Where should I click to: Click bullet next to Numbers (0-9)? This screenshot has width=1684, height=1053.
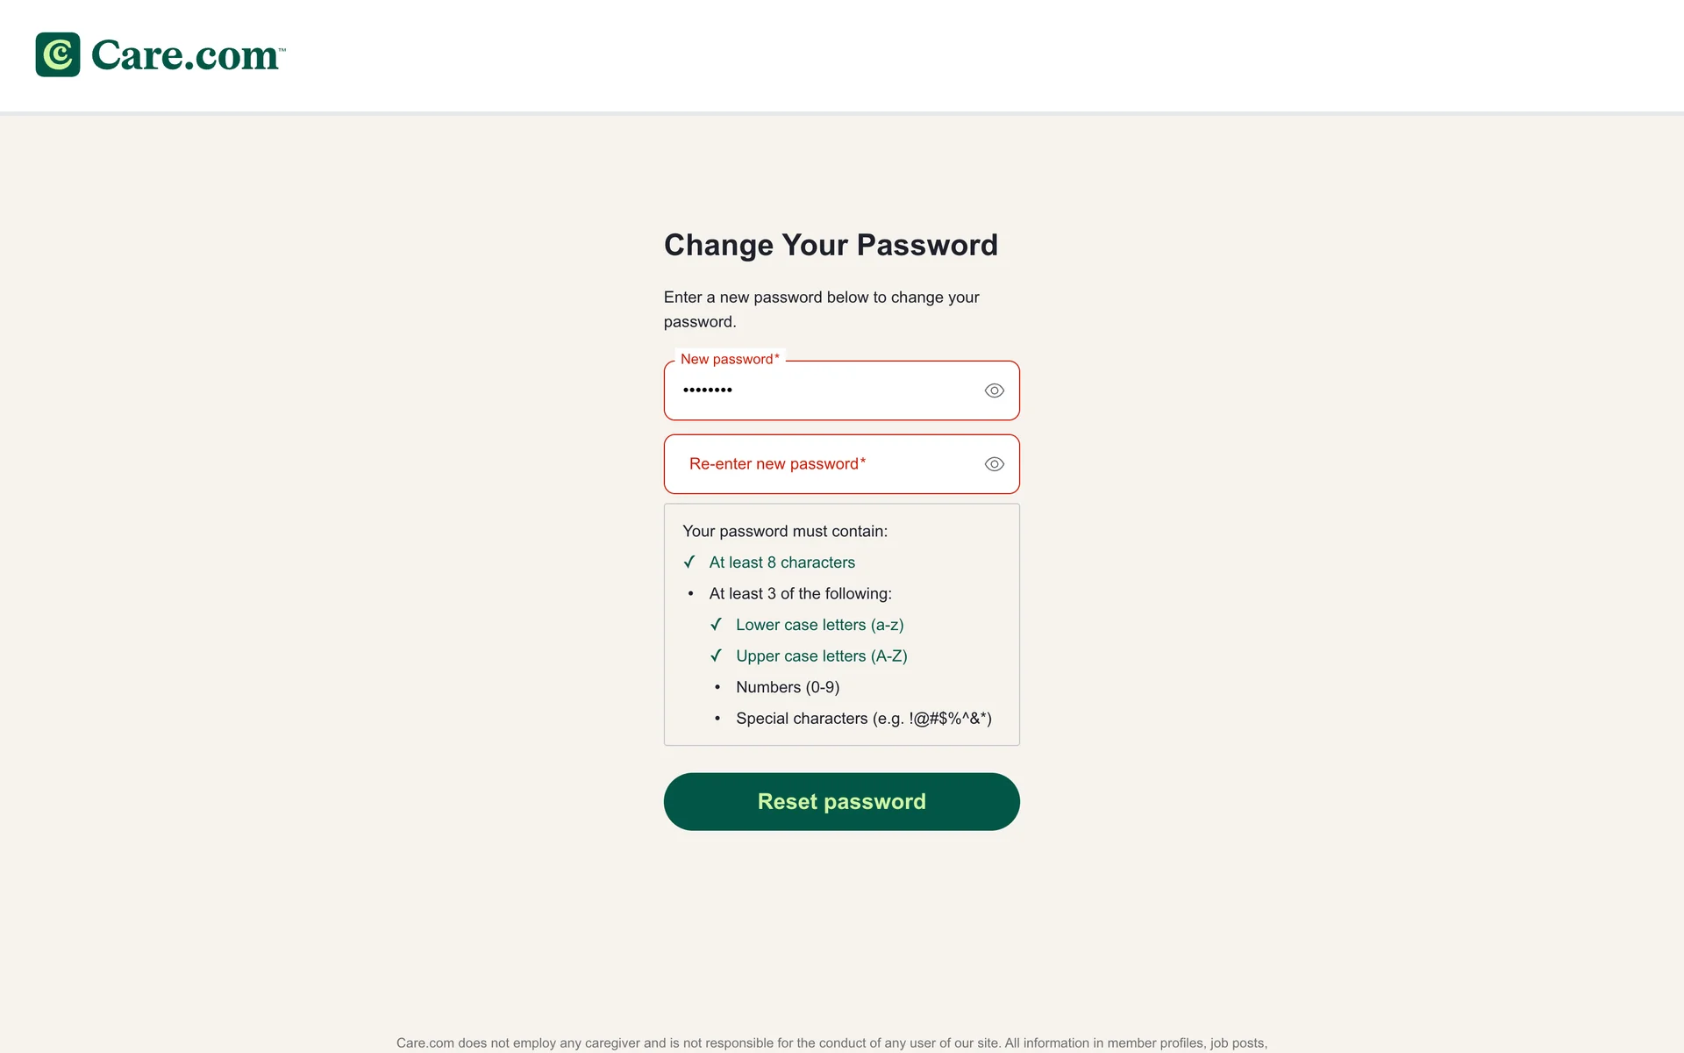click(x=717, y=687)
